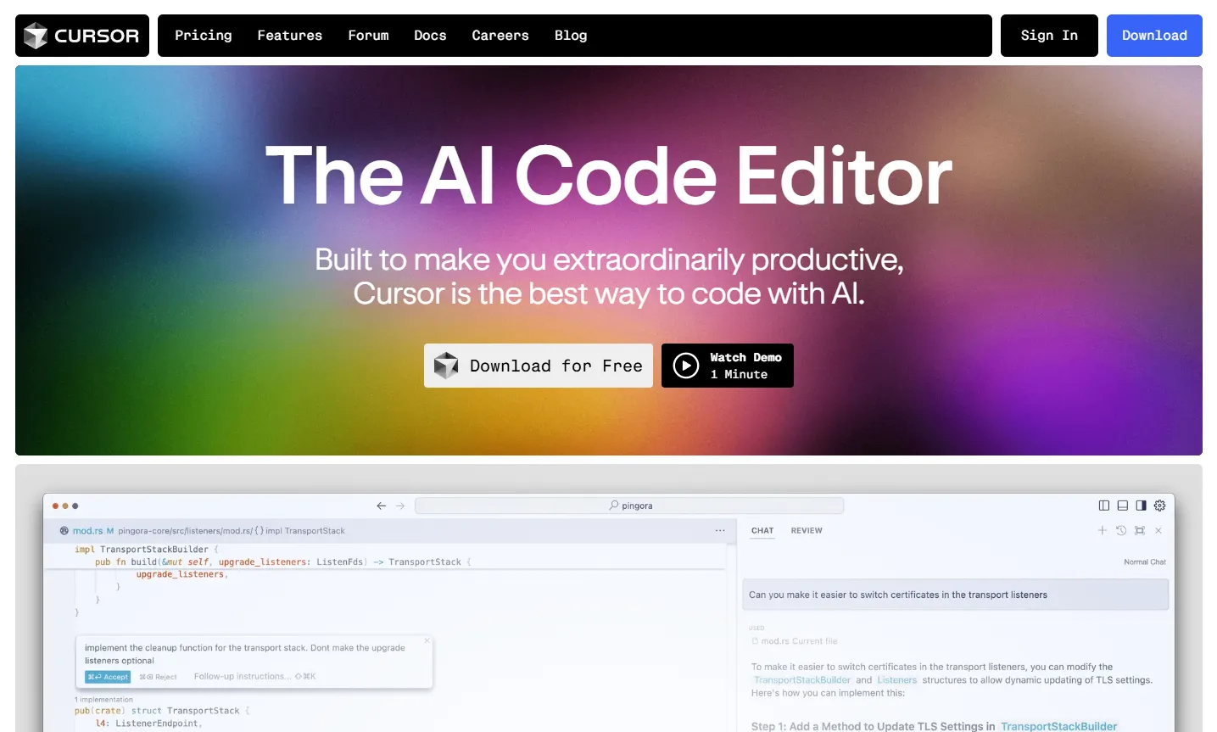Image resolution: width=1217 pixels, height=732 pixels.
Task: Switch to the REVIEW tab
Action: point(807,531)
